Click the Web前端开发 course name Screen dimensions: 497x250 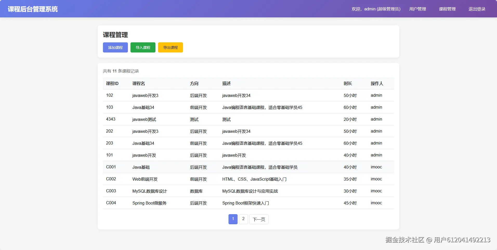(x=145, y=179)
